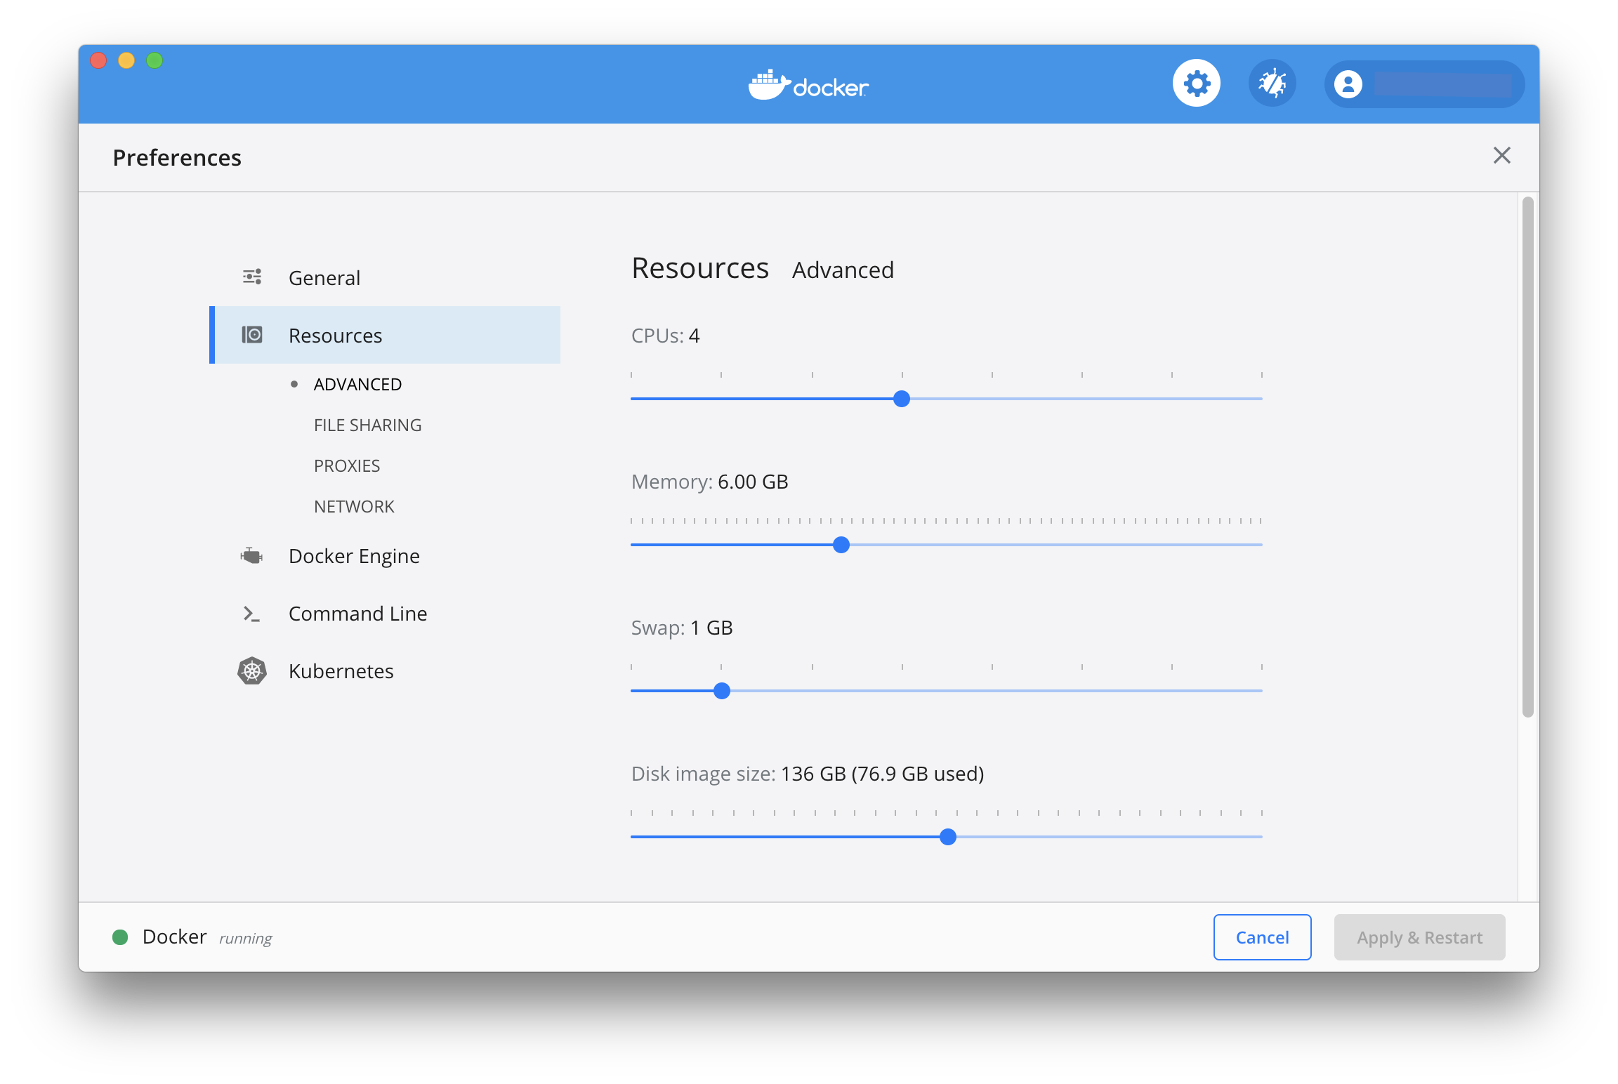The width and height of the screenshot is (1618, 1084).
Task: Open the PROXIES section
Action: [347, 465]
